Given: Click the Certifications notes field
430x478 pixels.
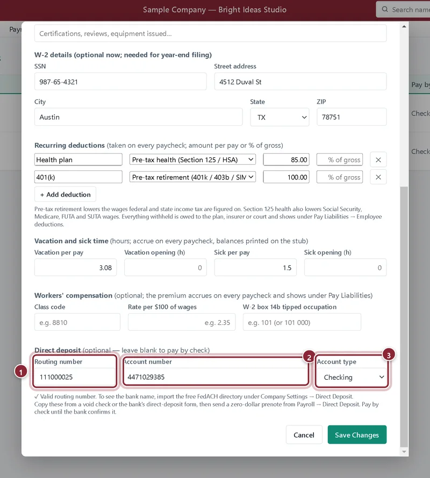Looking at the screenshot, I should (211, 33).
